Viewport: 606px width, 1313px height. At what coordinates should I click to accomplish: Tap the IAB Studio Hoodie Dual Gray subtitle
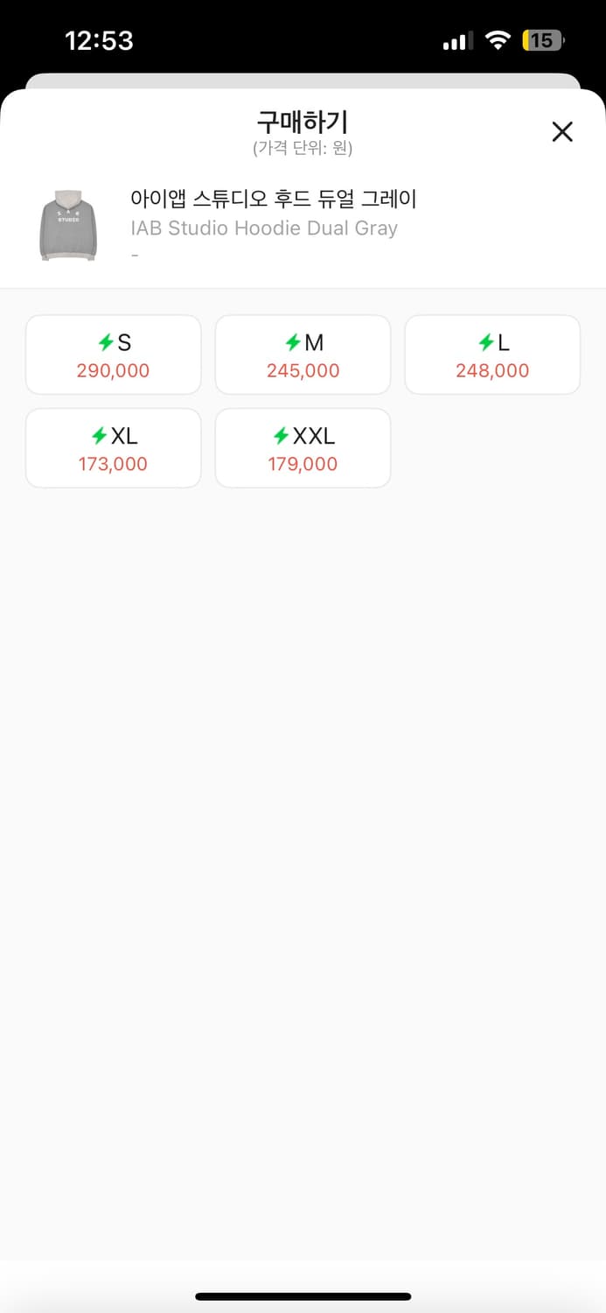(264, 228)
